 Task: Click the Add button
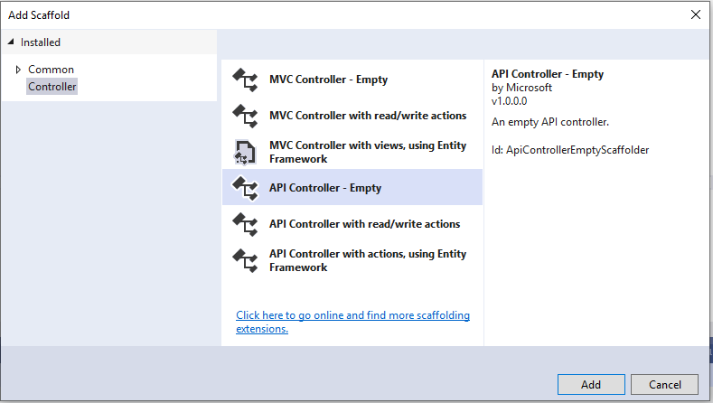(x=591, y=384)
